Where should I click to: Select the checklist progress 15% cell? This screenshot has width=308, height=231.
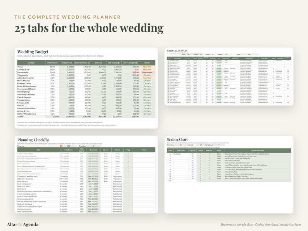(x=69, y=146)
